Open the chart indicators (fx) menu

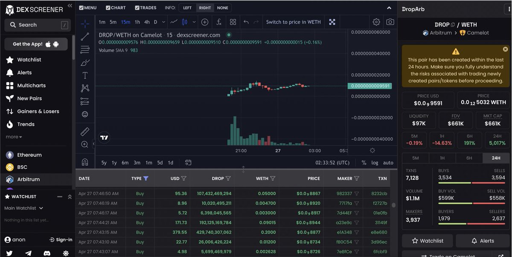click(x=218, y=22)
